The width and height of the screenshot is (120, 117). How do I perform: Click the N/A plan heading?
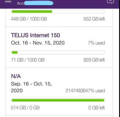16,76
